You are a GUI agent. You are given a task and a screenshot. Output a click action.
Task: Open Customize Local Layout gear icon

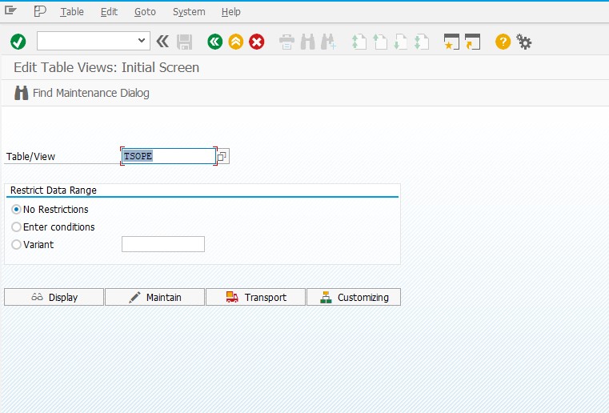pos(524,42)
